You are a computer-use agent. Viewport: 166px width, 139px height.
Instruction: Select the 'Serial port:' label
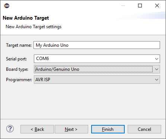pos(16,59)
